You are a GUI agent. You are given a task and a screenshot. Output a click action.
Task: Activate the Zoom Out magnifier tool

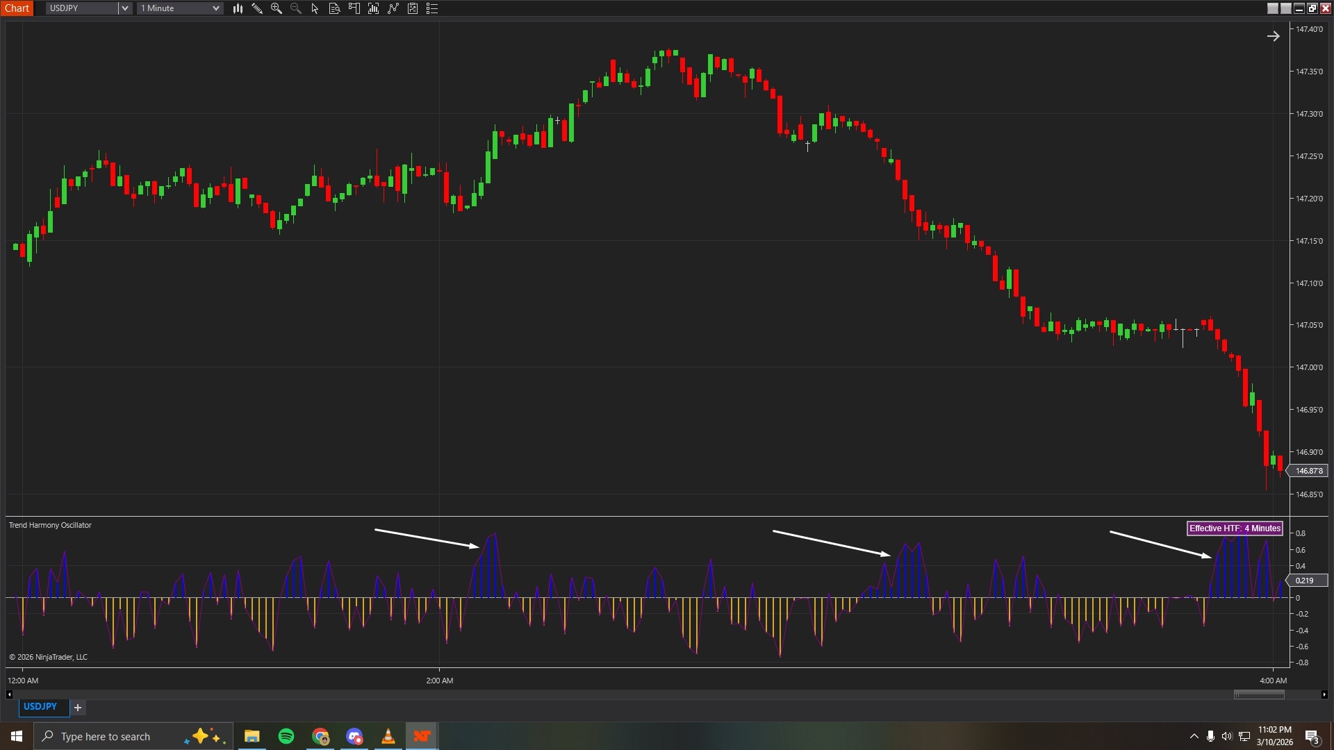(x=295, y=8)
